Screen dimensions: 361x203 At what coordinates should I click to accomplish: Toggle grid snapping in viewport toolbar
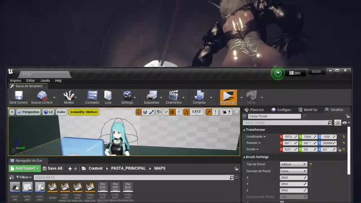pyautogui.click(x=172, y=112)
